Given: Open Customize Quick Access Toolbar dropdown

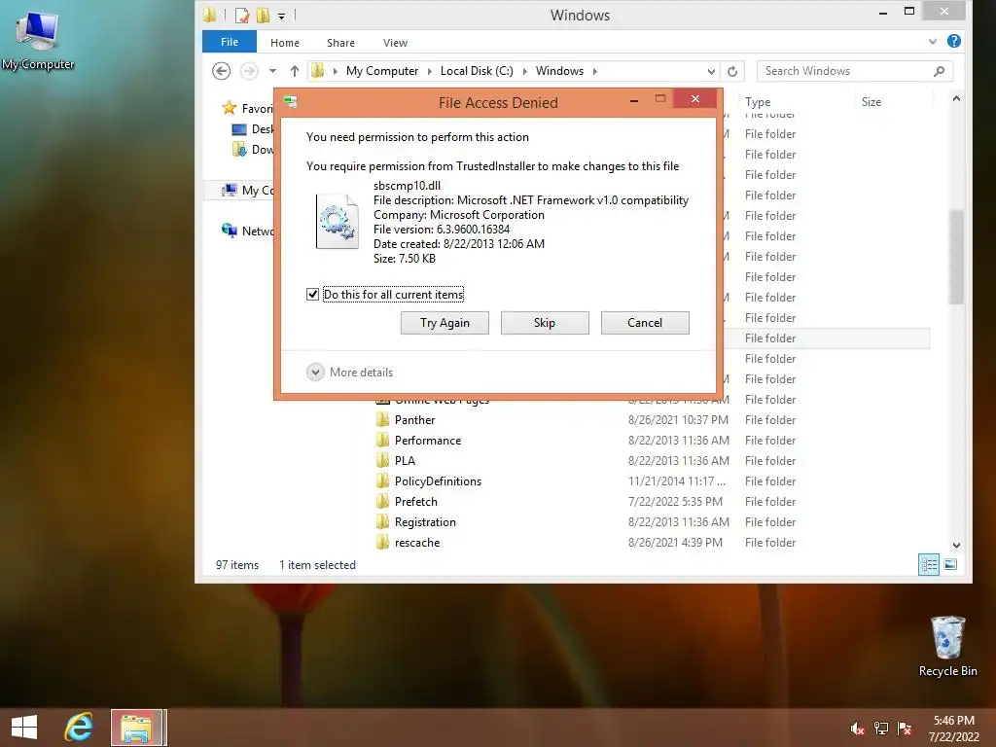Looking at the screenshot, I should point(281,16).
